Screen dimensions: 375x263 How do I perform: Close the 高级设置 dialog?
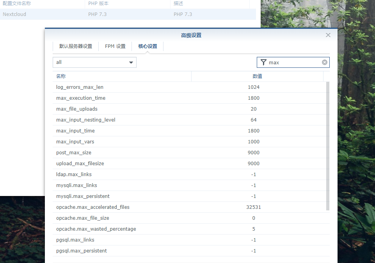[328, 35]
